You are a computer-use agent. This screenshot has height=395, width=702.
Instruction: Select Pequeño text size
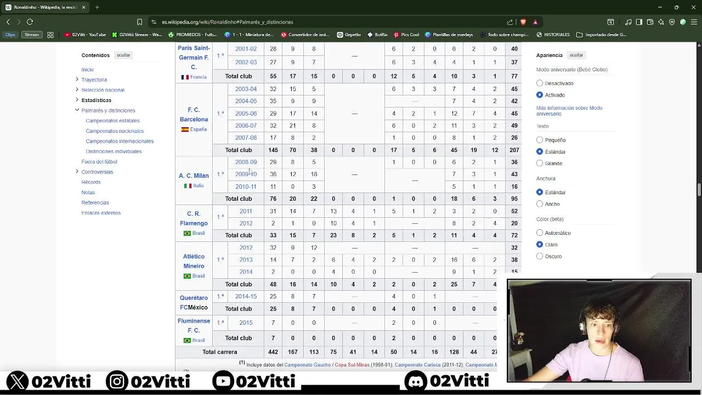coord(540,140)
